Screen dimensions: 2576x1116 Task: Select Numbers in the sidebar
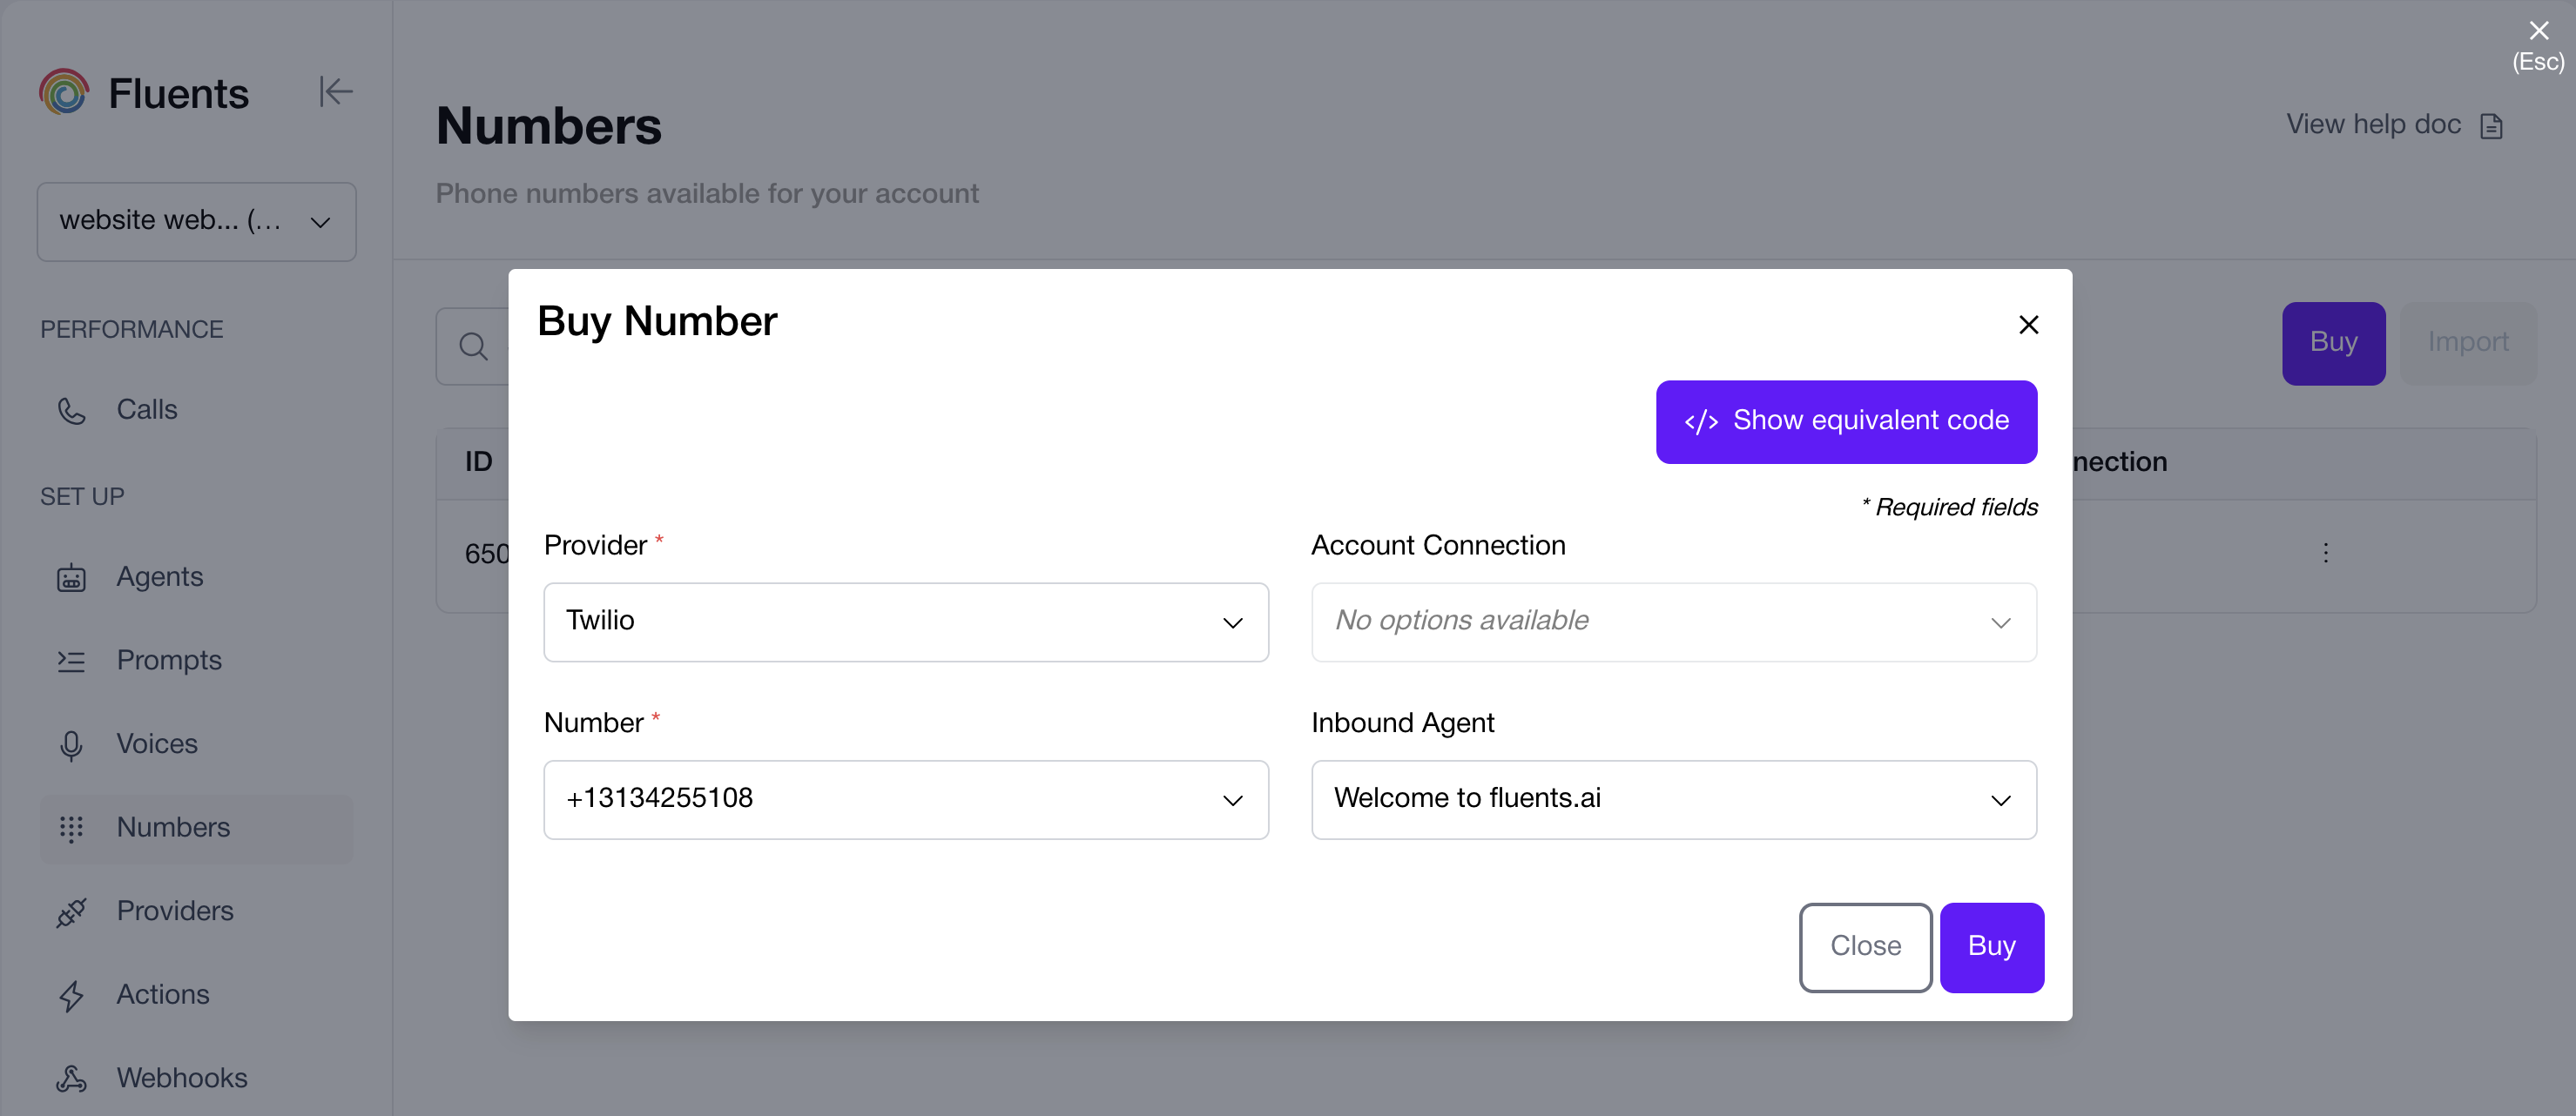[x=196, y=828]
